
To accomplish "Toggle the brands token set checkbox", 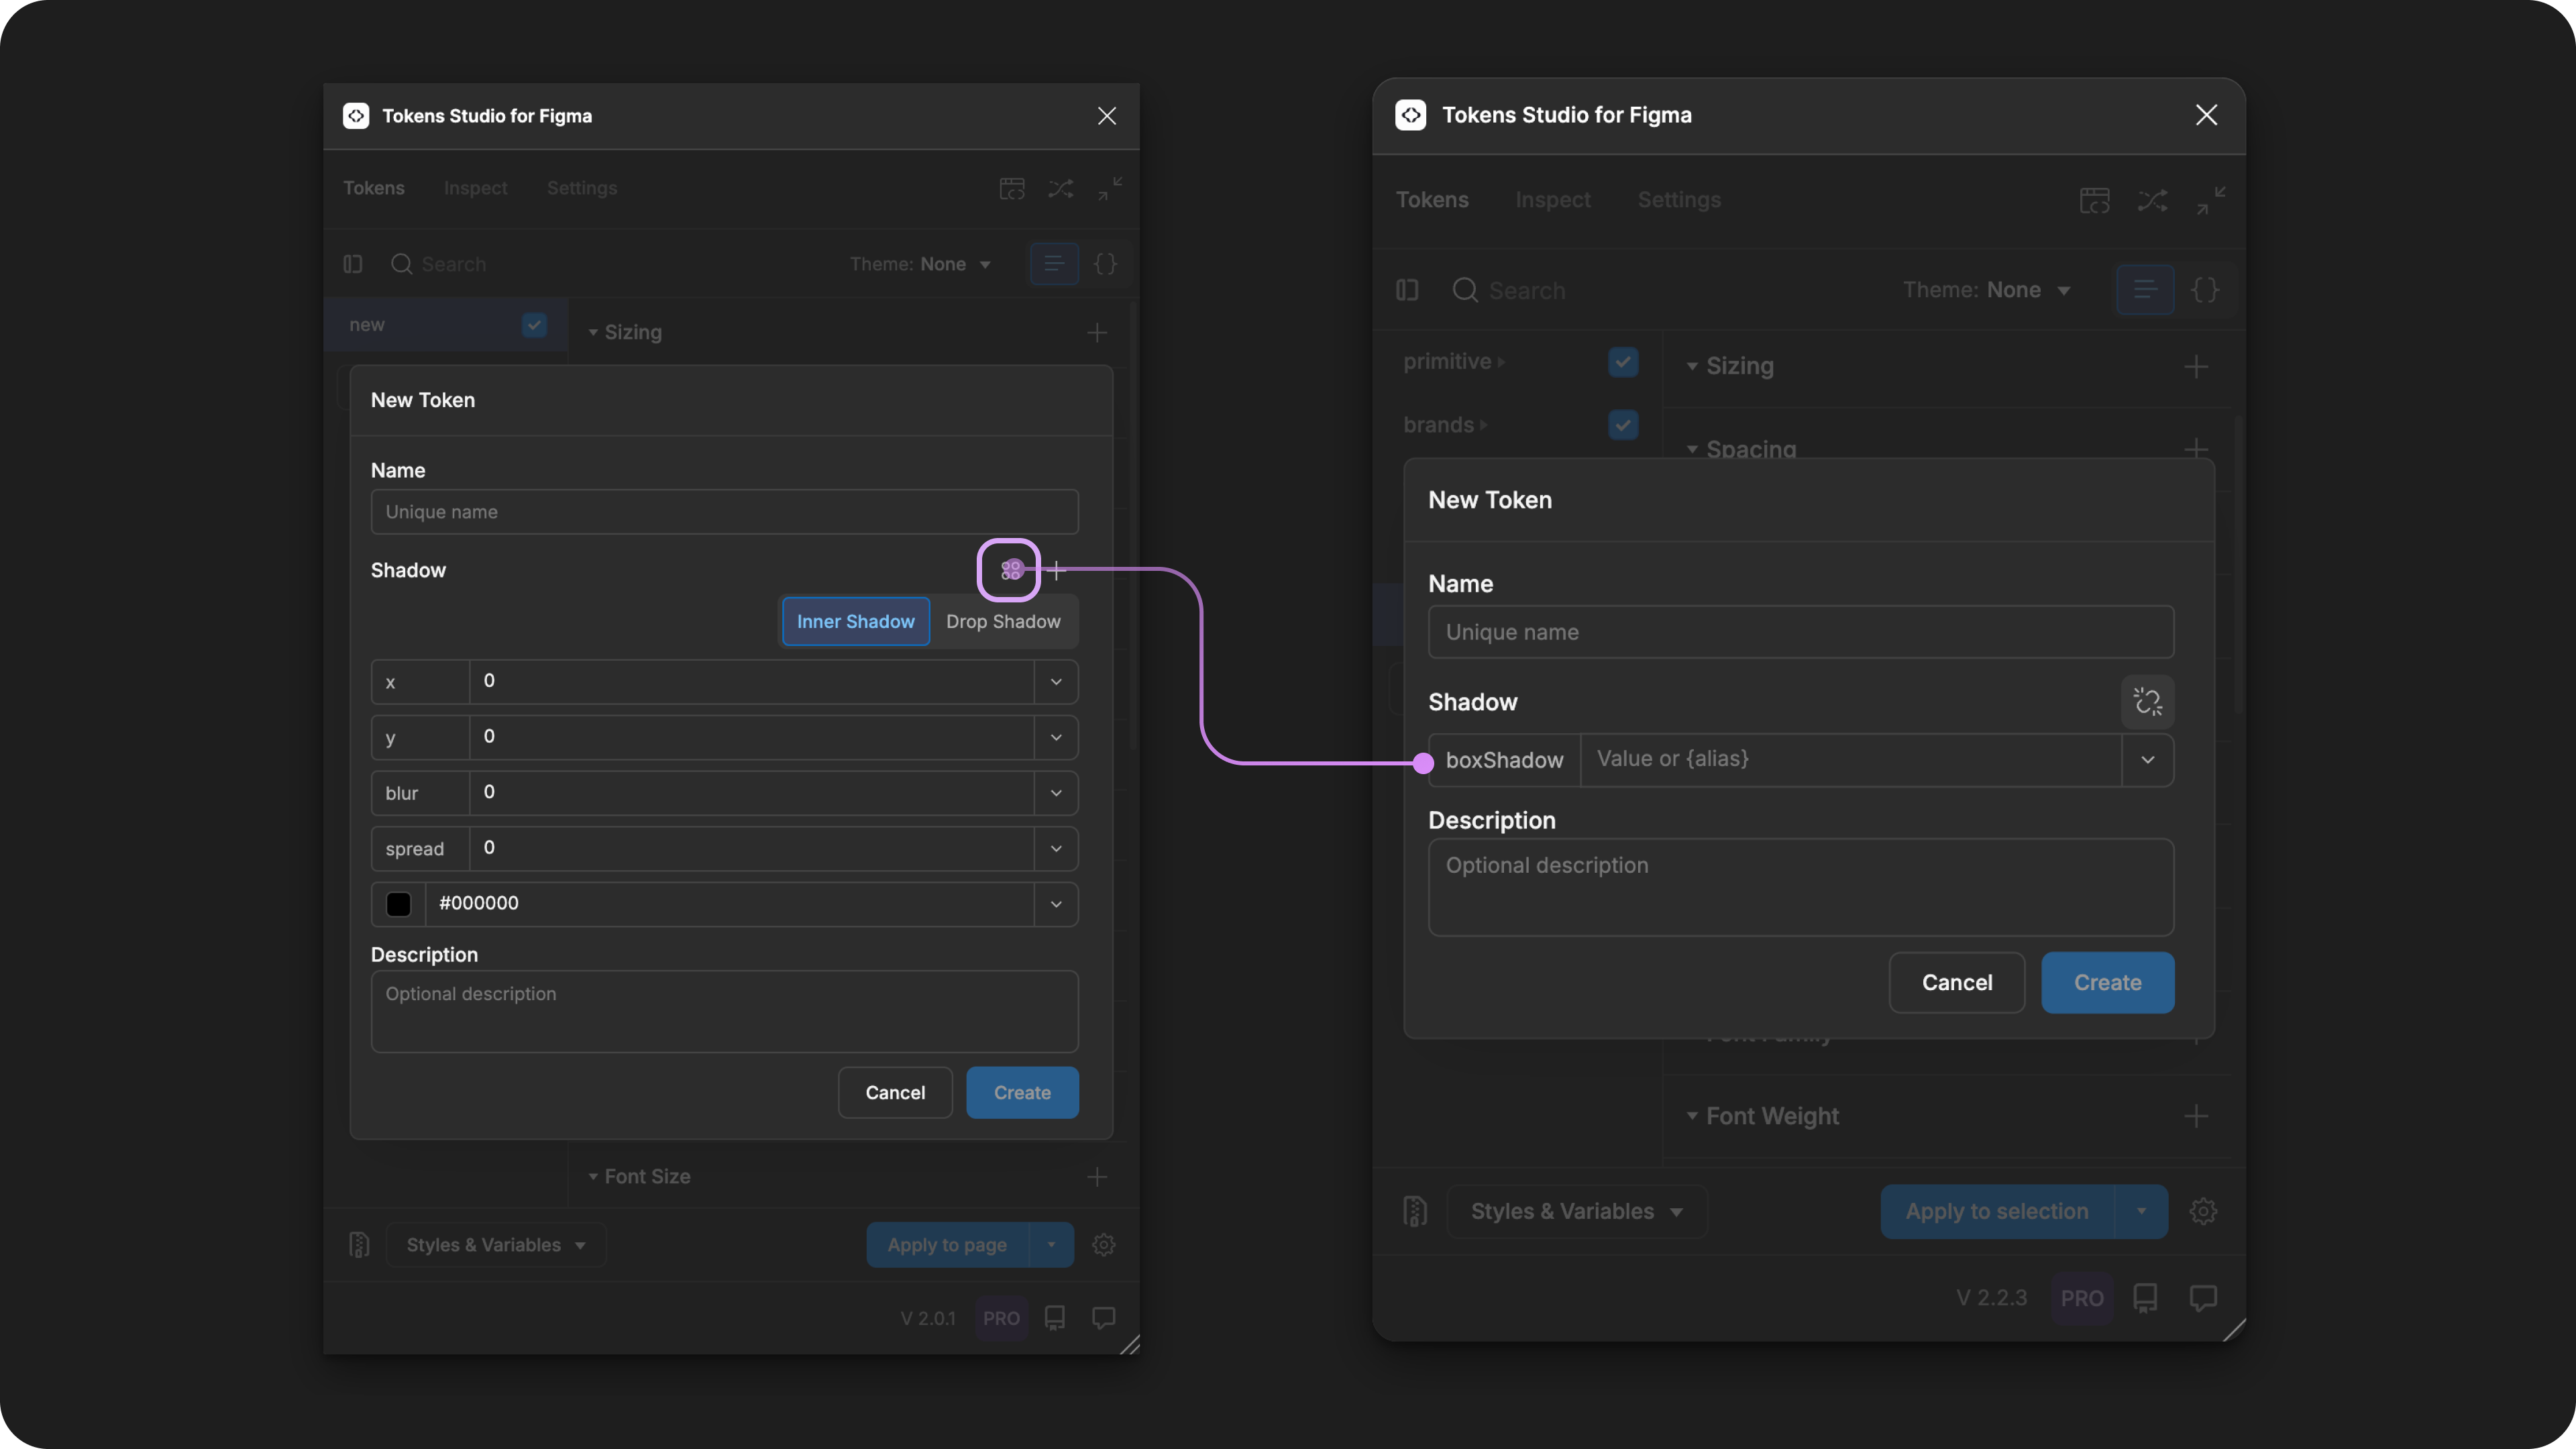I will [1623, 425].
